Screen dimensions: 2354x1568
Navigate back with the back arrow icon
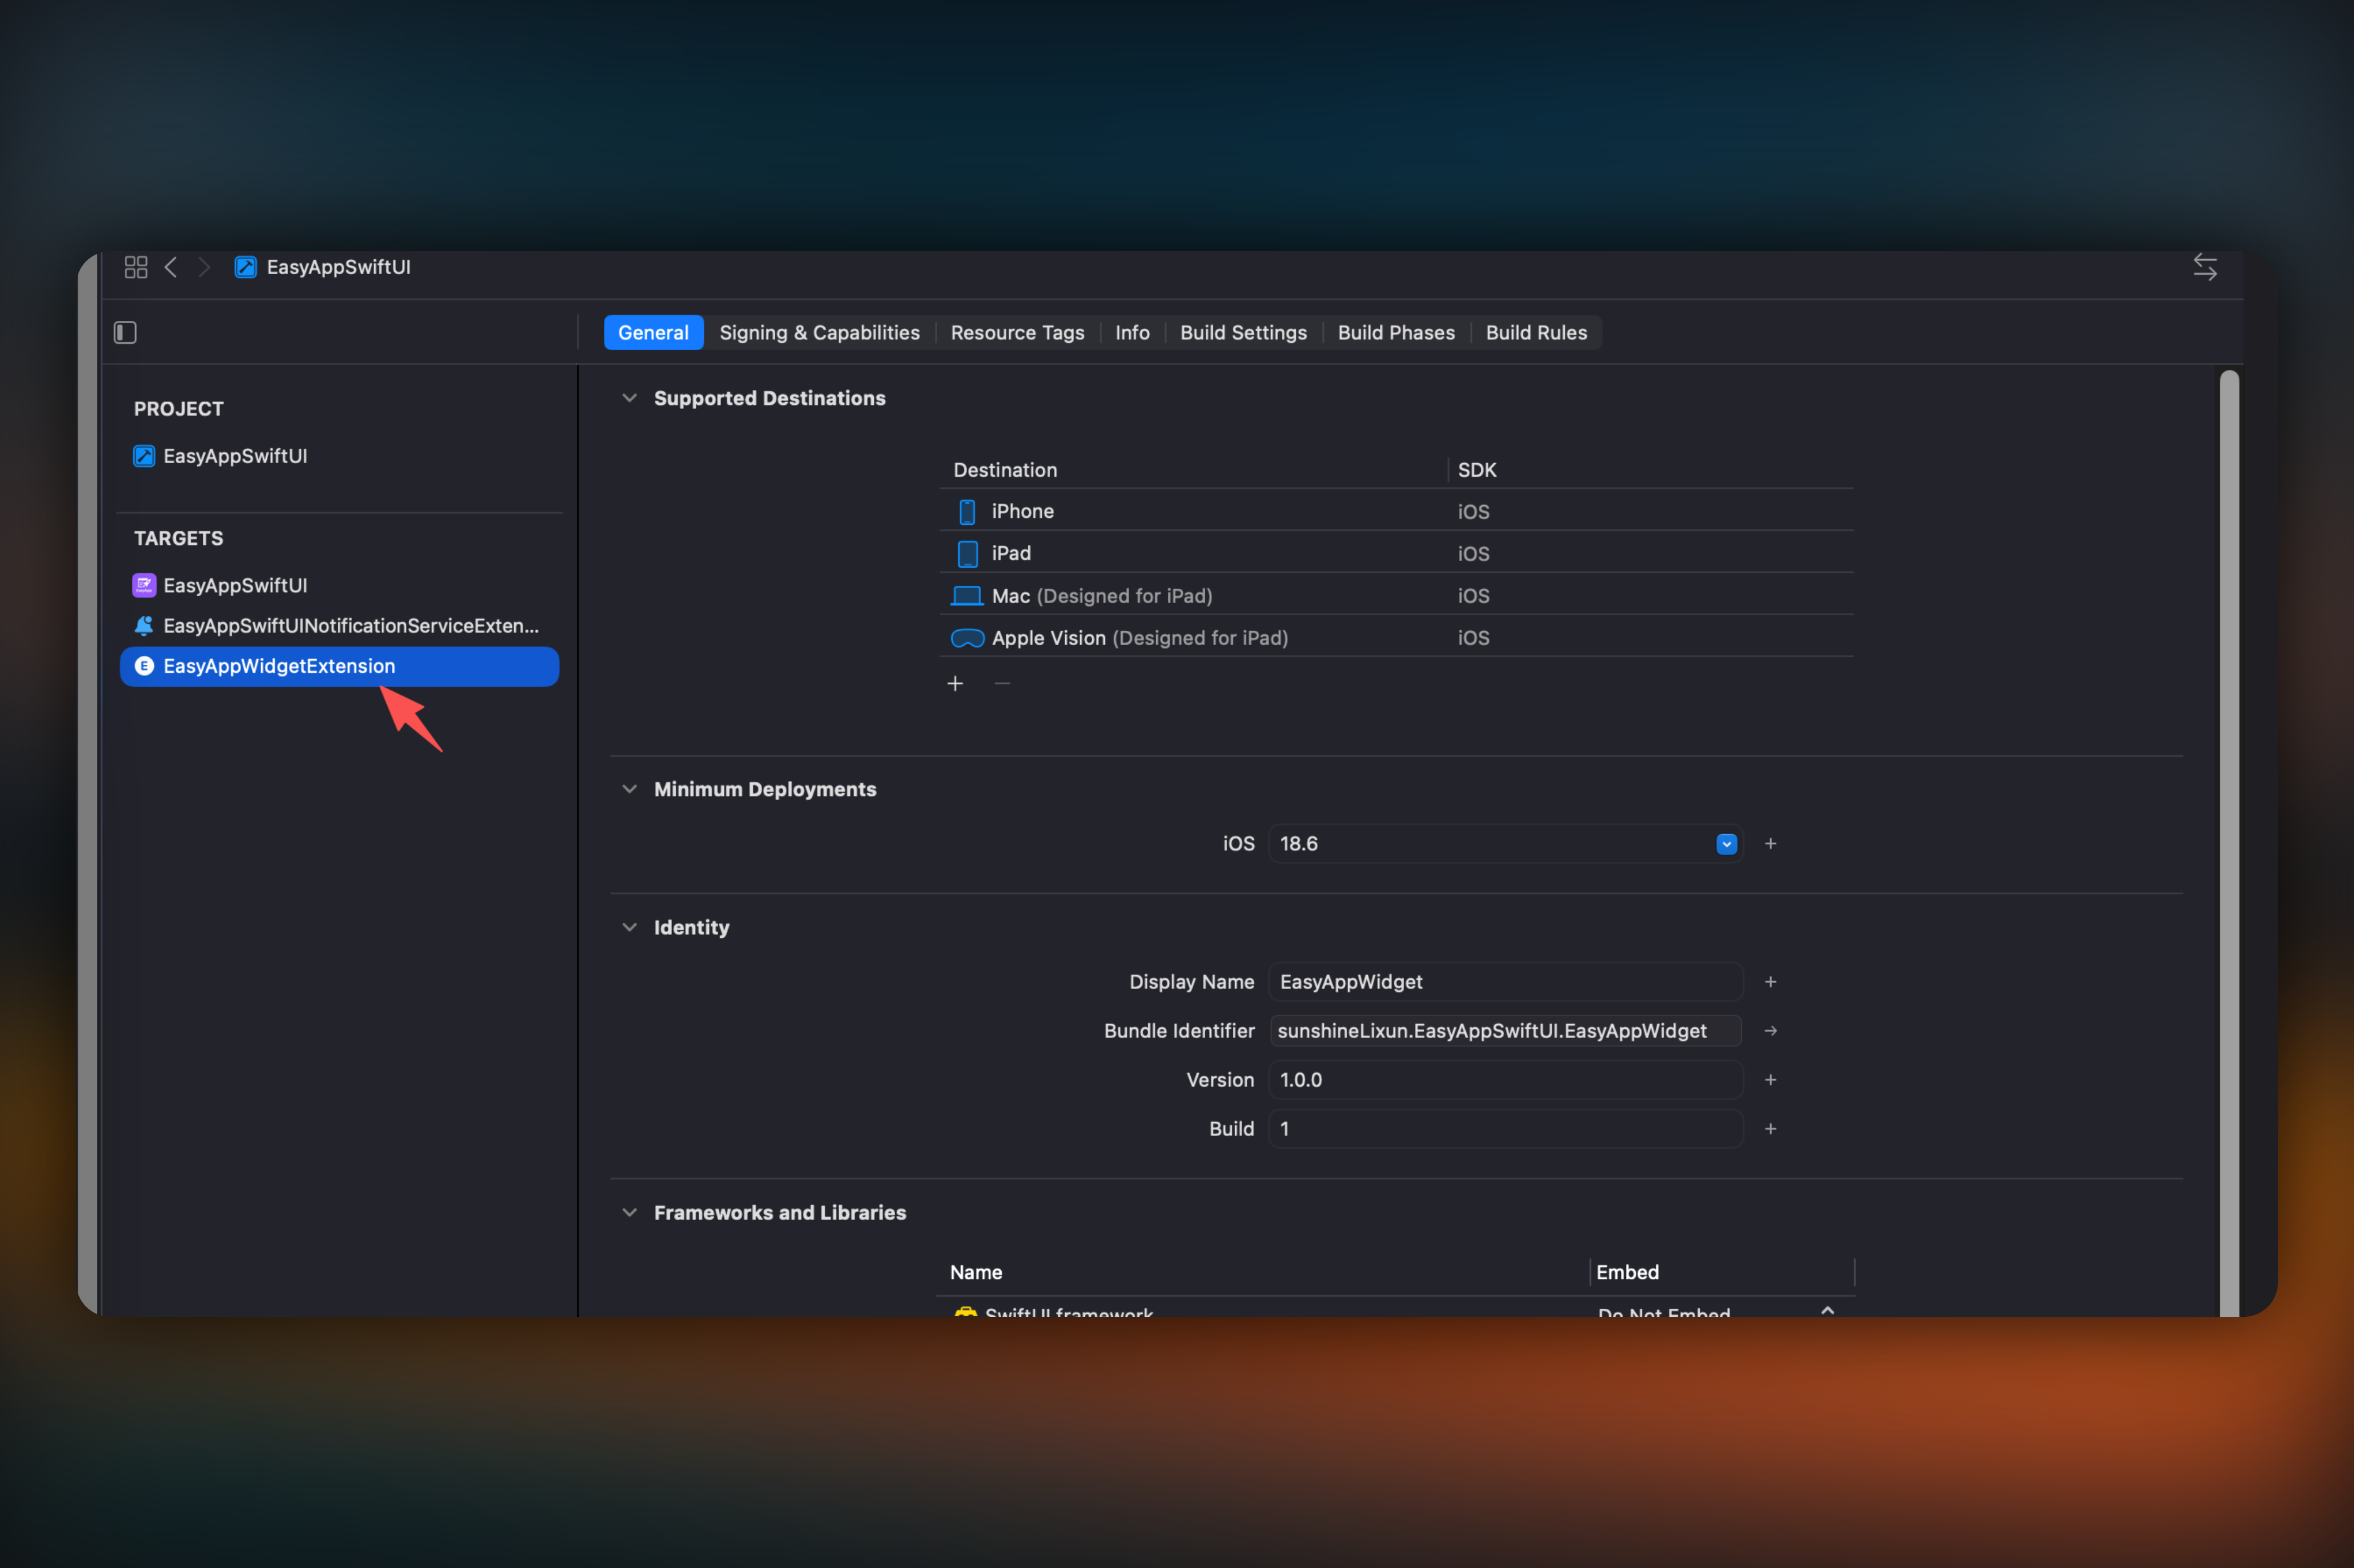pyautogui.click(x=171, y=267)
